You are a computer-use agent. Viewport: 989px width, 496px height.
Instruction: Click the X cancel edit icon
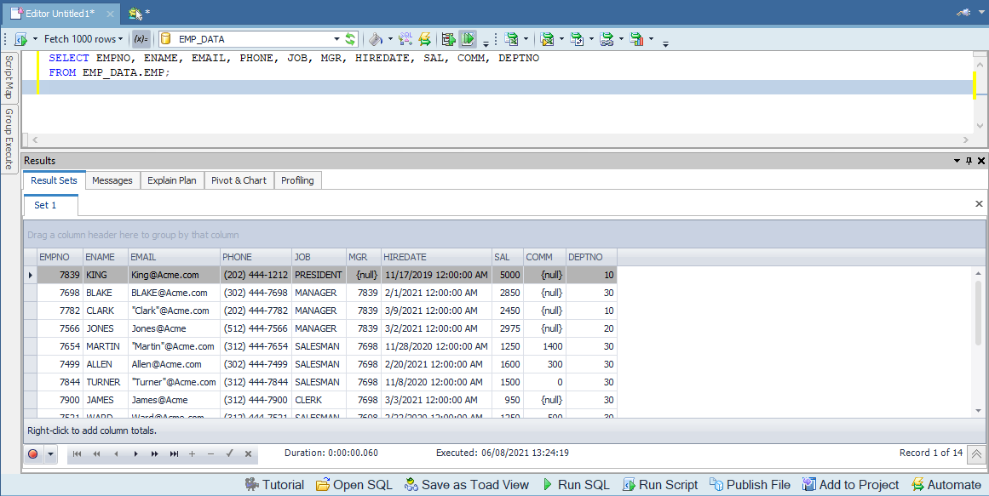(x=249, y=453)
